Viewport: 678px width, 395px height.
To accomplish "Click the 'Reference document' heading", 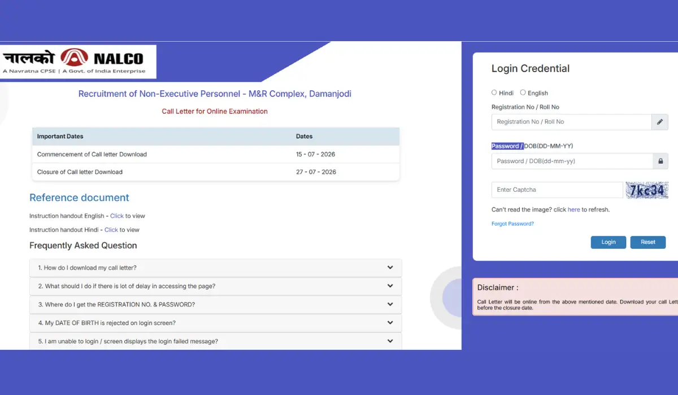I will pyautogui.click(x=79, y=197).
